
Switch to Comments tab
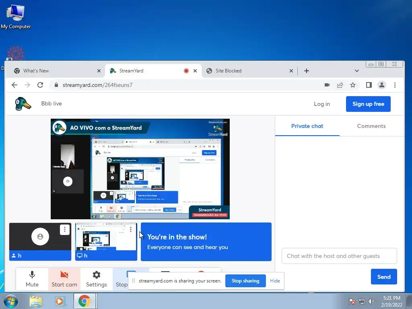point(371,126)
